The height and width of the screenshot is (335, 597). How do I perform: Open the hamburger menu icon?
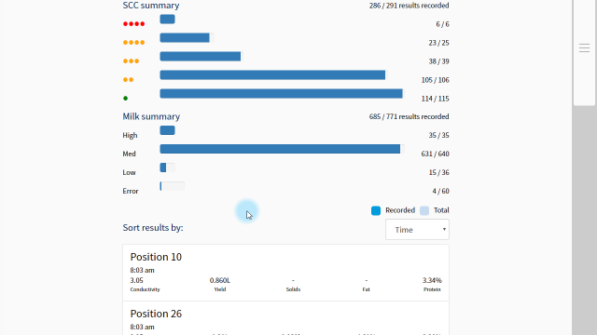point(584,47)
